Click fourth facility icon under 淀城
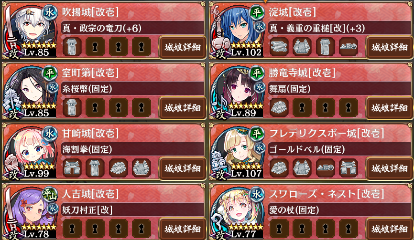 [x=348, y=47]
